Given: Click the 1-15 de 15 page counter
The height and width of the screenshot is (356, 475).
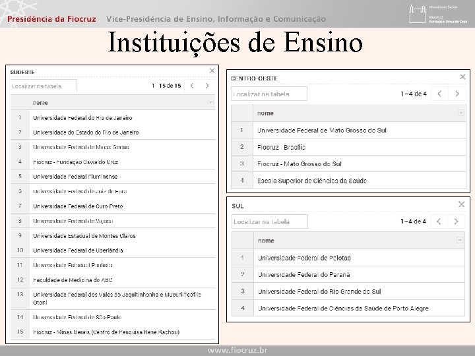Looking at the screenshot, I should (166, 86).
